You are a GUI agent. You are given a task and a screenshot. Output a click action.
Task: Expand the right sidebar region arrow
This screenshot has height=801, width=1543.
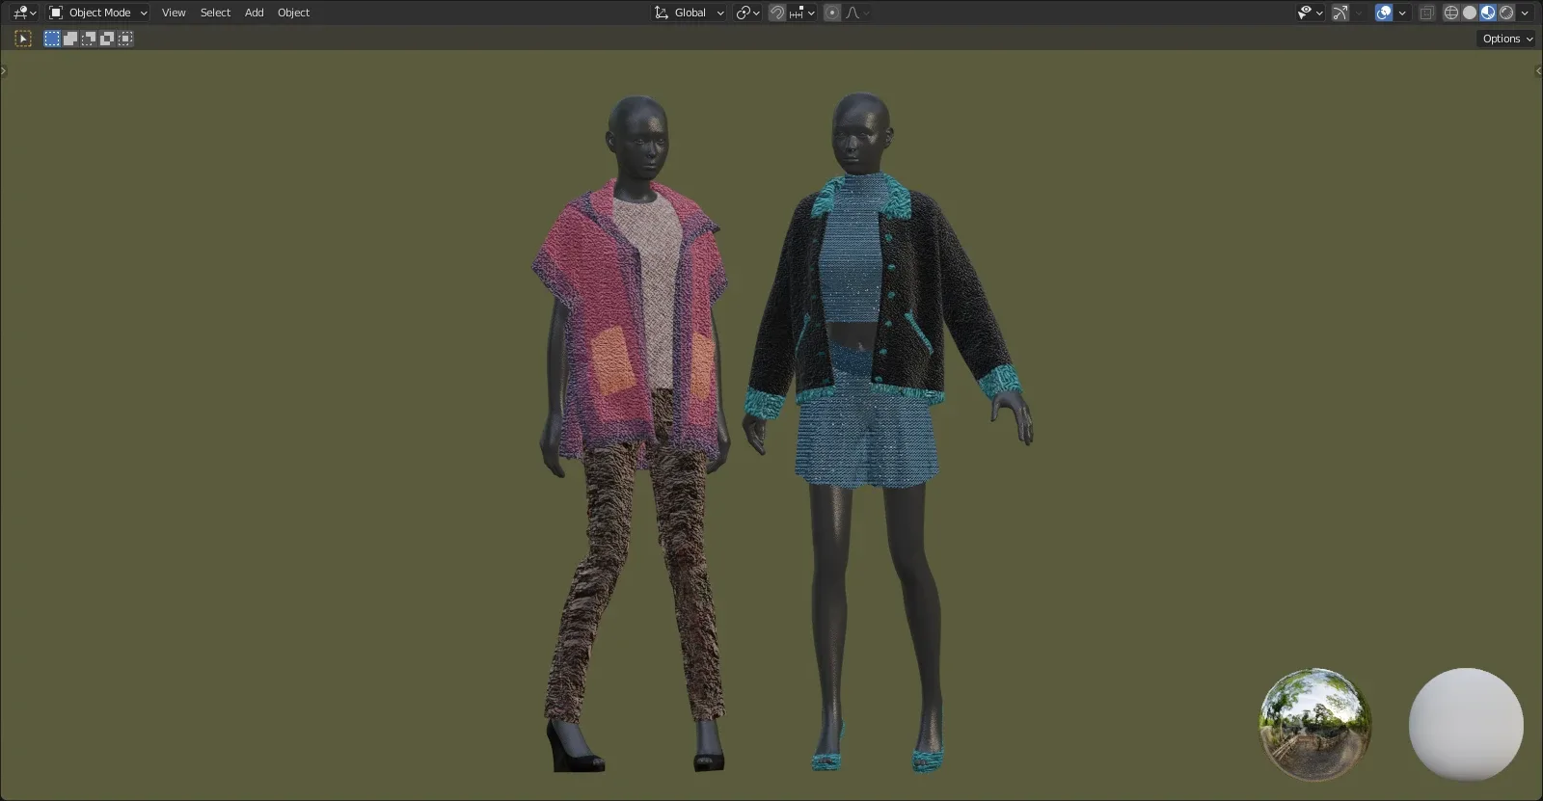click(1538, 70)
